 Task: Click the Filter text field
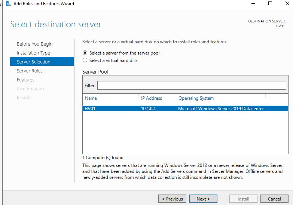(192, 86)
